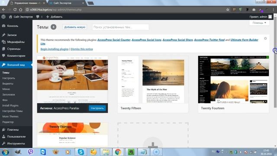
Task: Open the Chrome menu with three dots
Action: click(274, 10)
